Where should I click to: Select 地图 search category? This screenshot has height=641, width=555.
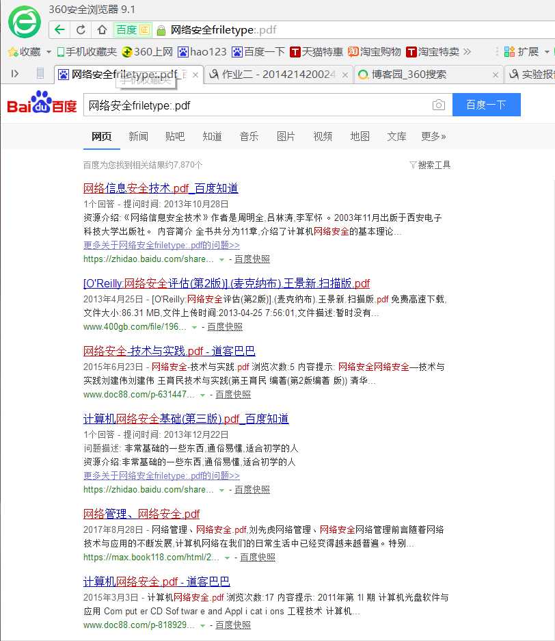[360, 137]
